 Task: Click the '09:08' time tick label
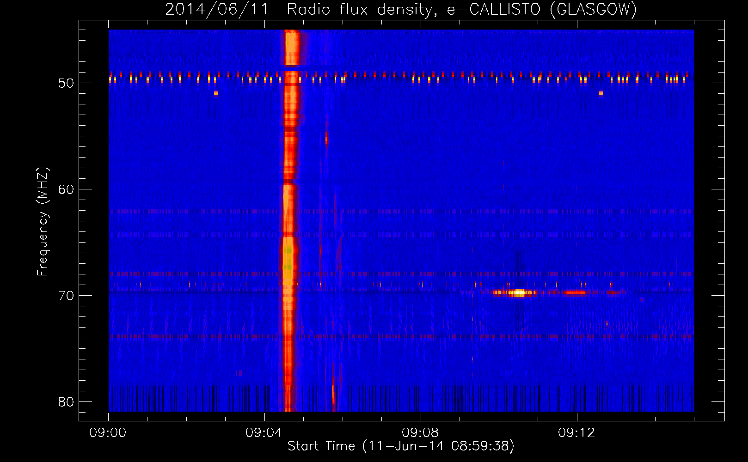[x=420, y=433]
